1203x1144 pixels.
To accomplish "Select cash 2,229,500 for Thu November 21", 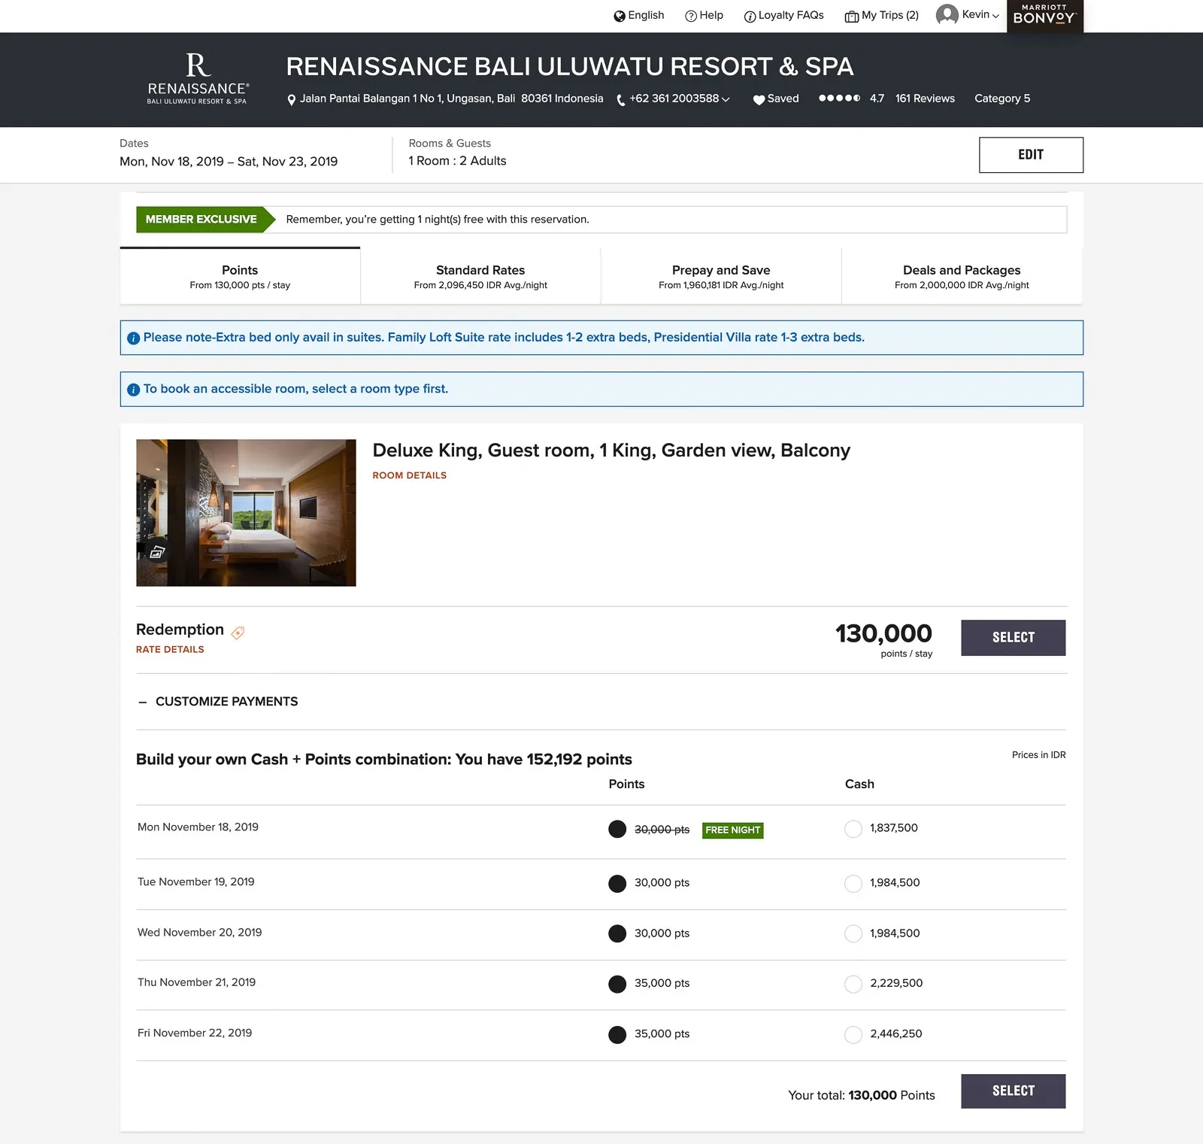I will pyautogui.click(x=853, y=984).
